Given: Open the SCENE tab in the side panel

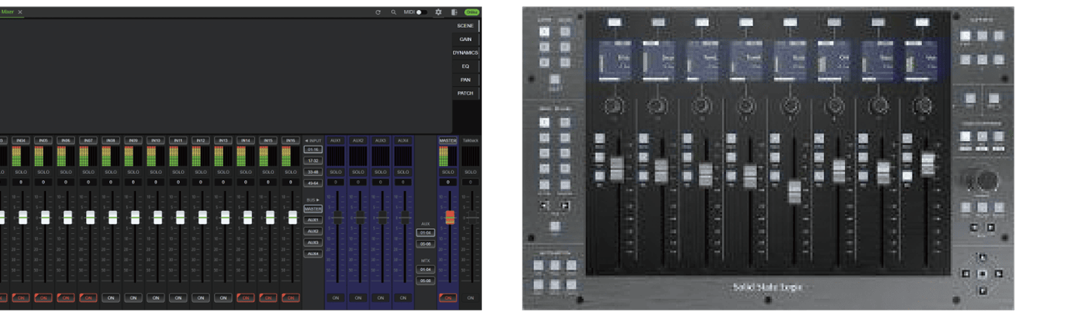Looking at the screenshot, I should pos(465,26).
